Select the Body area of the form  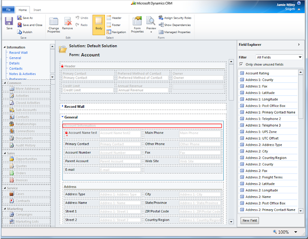[x=99, y=25]
